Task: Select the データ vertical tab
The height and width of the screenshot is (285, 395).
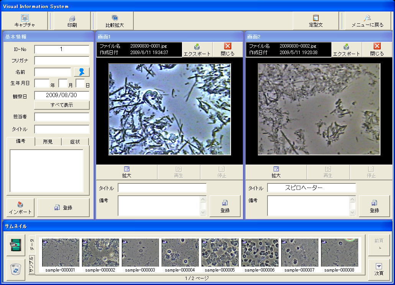Action: tap(32, 244)
